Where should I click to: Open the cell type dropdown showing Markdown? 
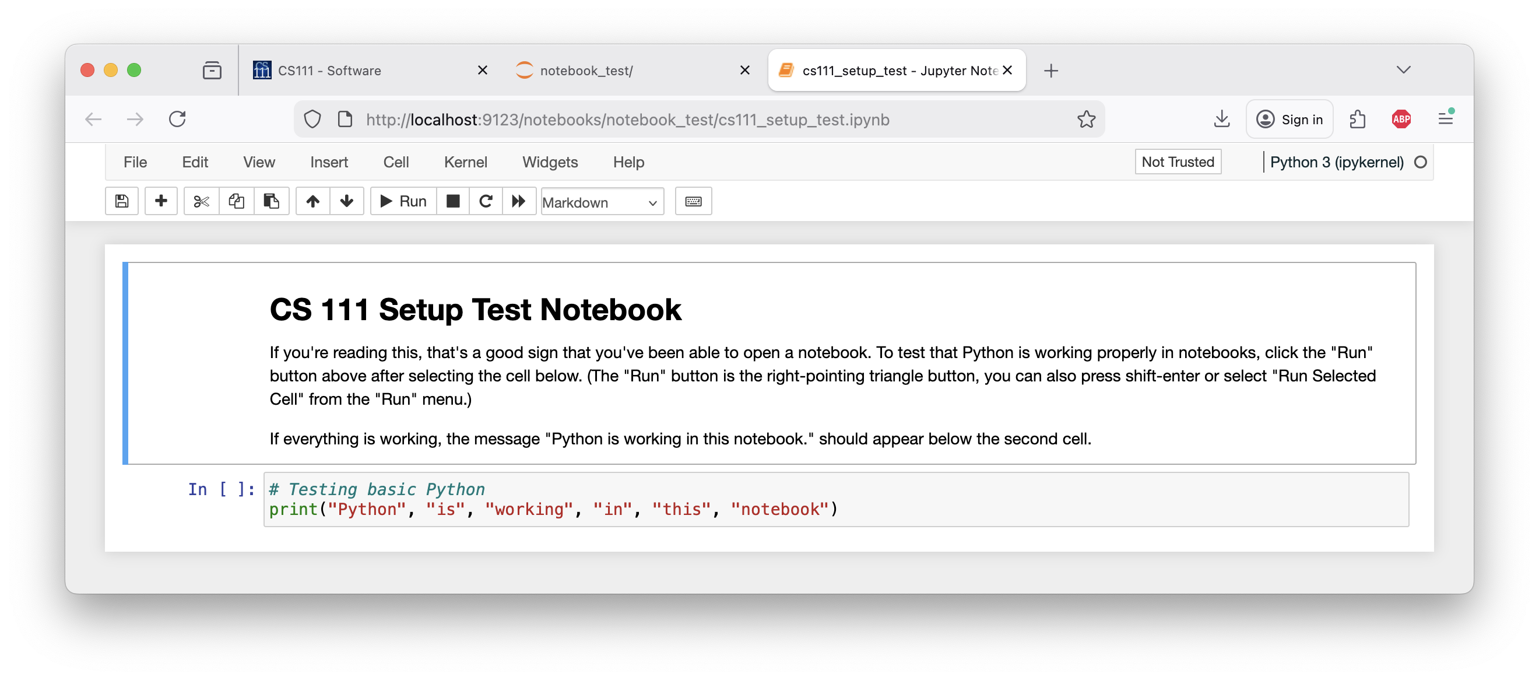(x=601, y=202)
